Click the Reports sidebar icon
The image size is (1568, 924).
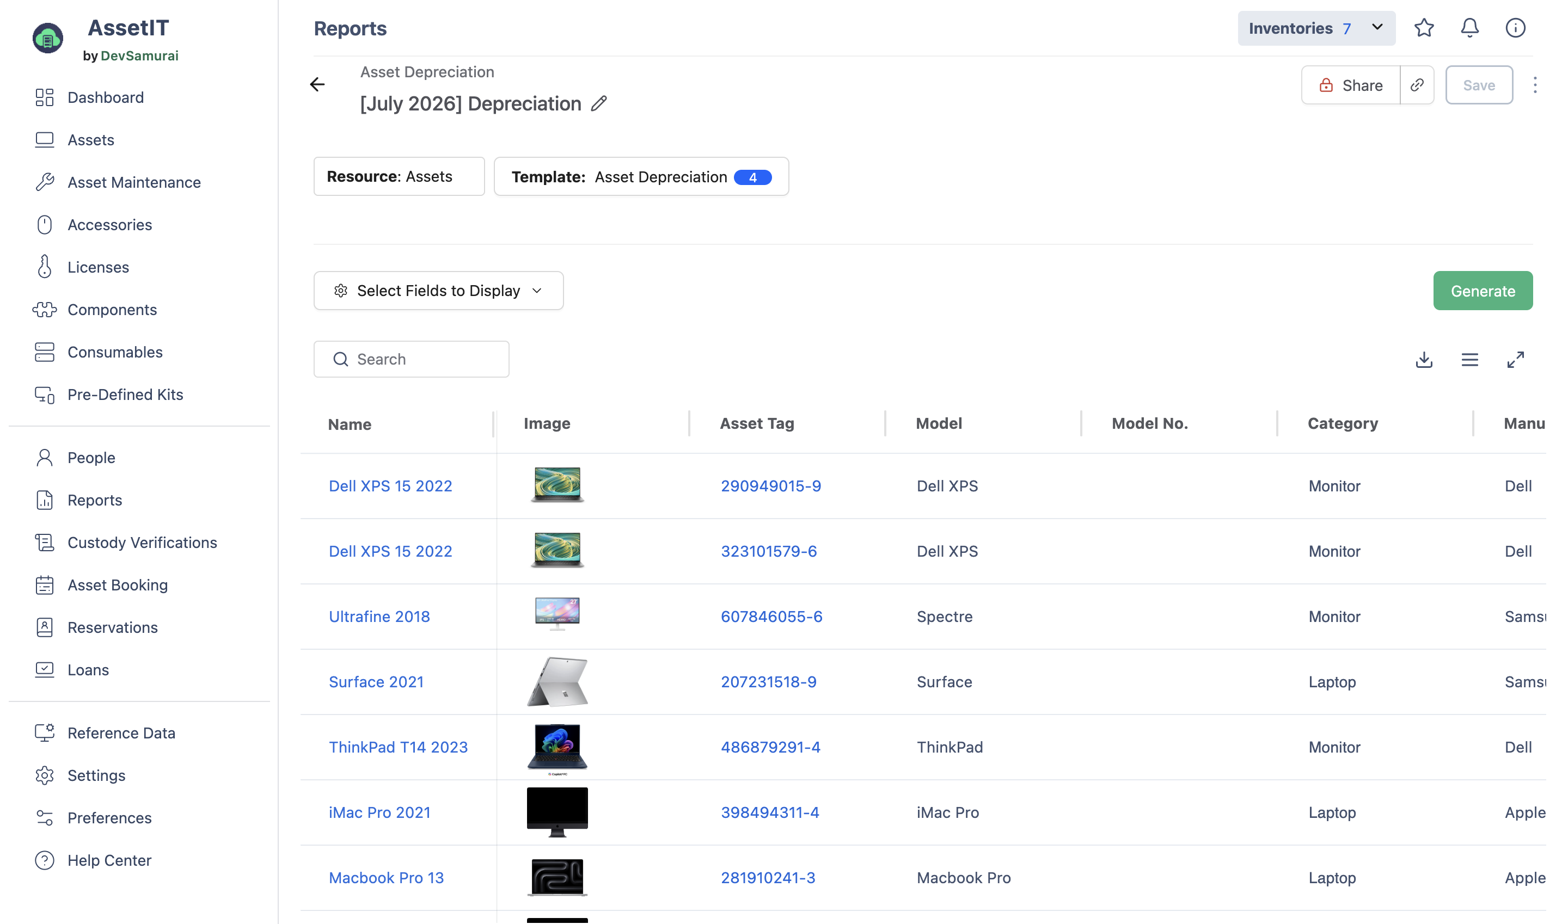(x=44, y=500)
